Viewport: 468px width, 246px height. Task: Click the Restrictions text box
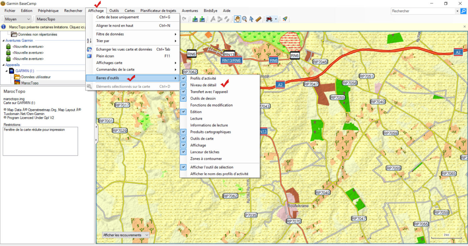(x=40, y=141)
